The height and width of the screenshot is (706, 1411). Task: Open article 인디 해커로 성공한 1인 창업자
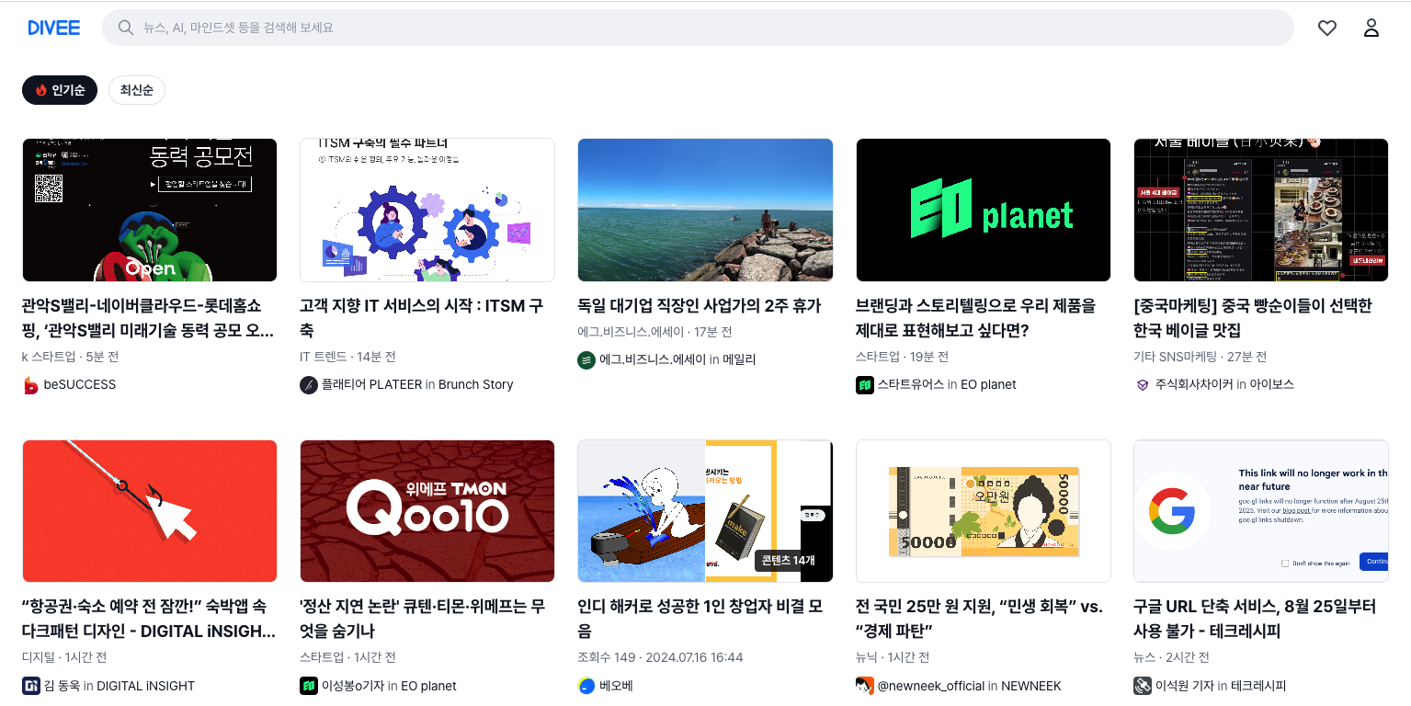point(702,619)
